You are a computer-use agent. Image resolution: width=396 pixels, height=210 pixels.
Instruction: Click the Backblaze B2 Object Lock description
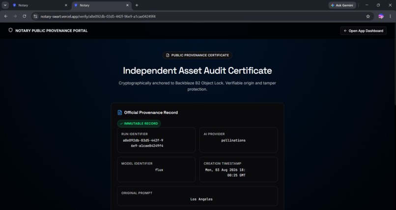(197, 86)
